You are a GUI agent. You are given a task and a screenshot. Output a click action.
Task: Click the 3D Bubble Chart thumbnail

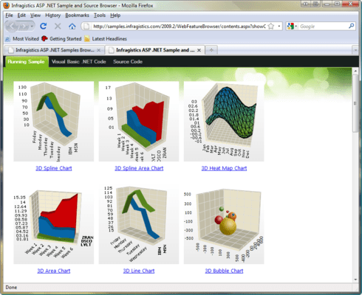pyautogui.click(x=224, y=224)
